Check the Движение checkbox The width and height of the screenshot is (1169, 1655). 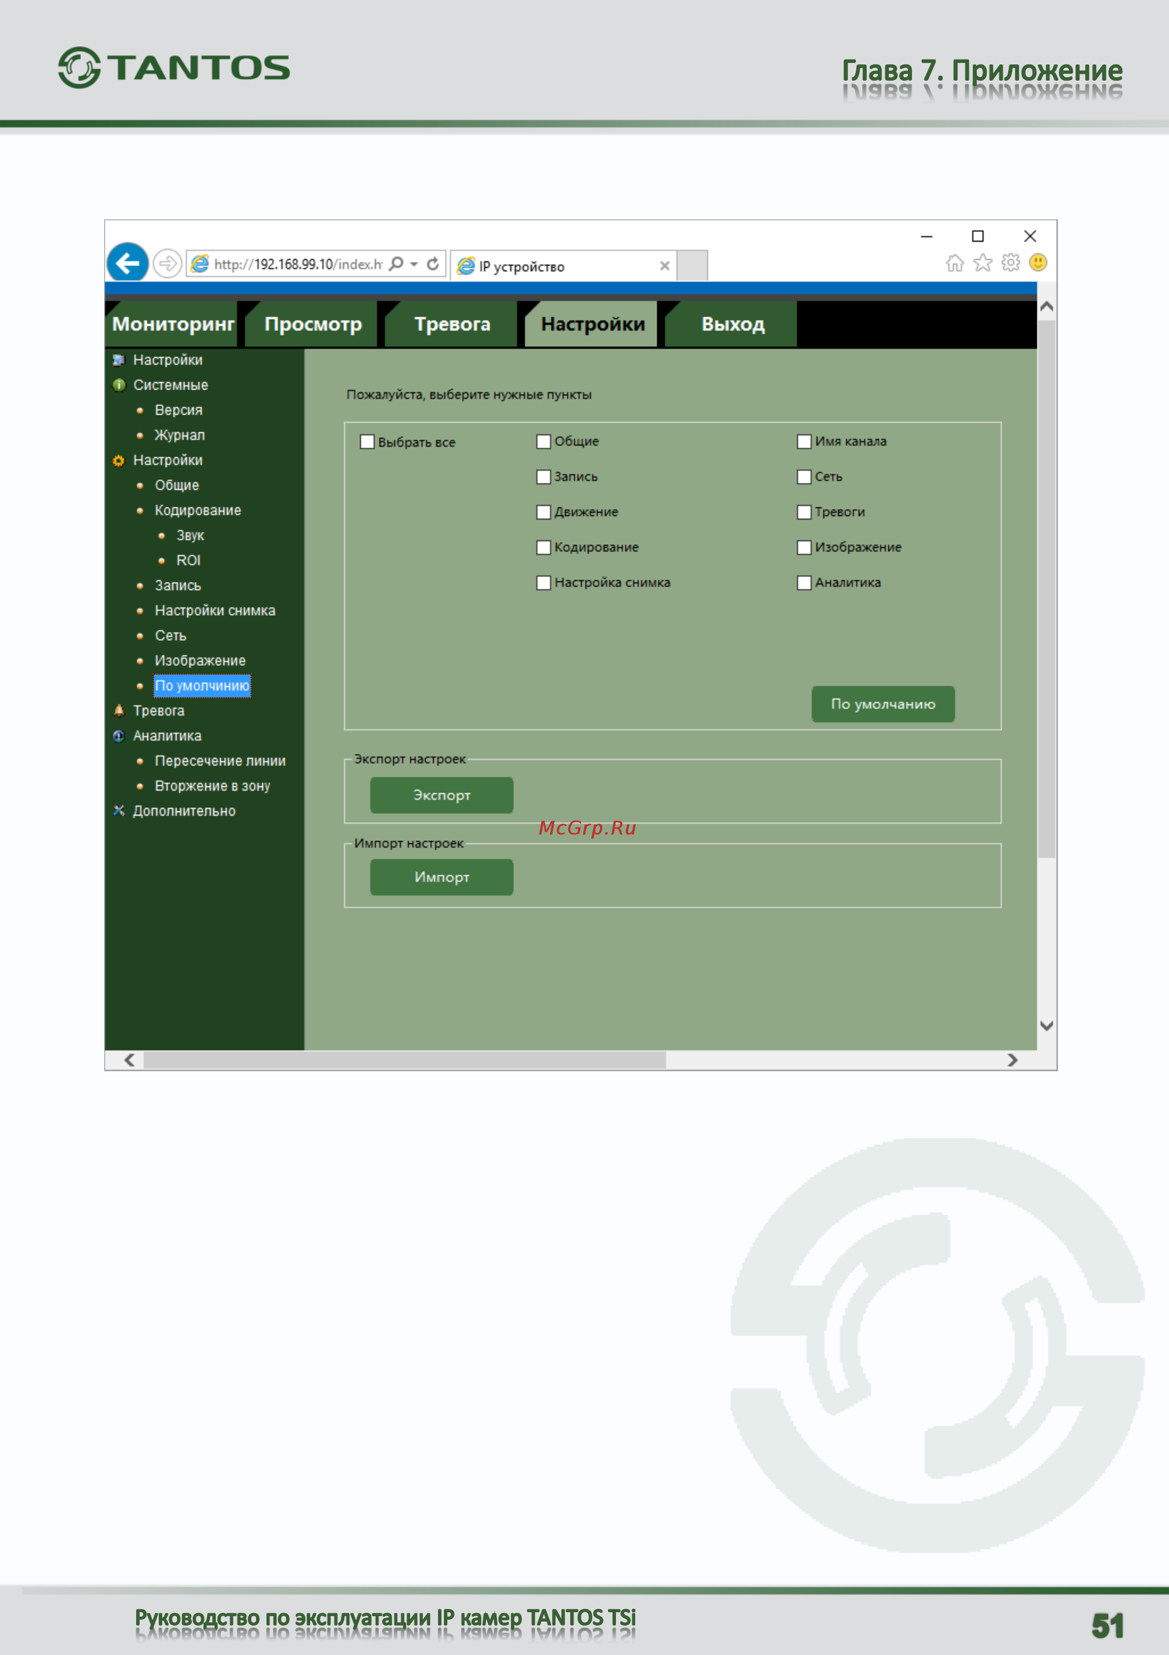click(544, 512)
